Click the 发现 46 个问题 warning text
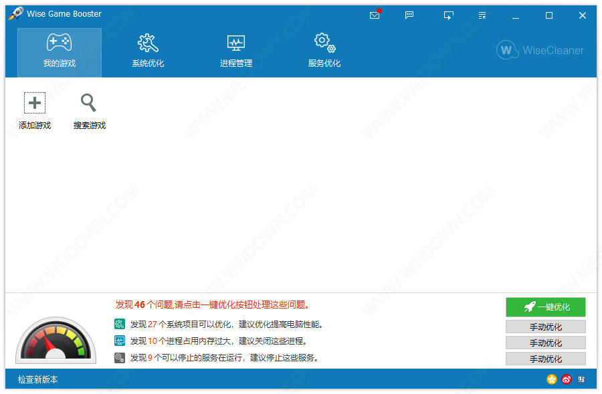The image size is (602, 394). point(212,305)
